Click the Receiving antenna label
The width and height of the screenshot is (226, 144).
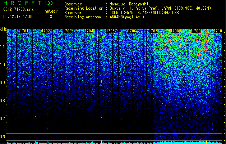[83, 17]
